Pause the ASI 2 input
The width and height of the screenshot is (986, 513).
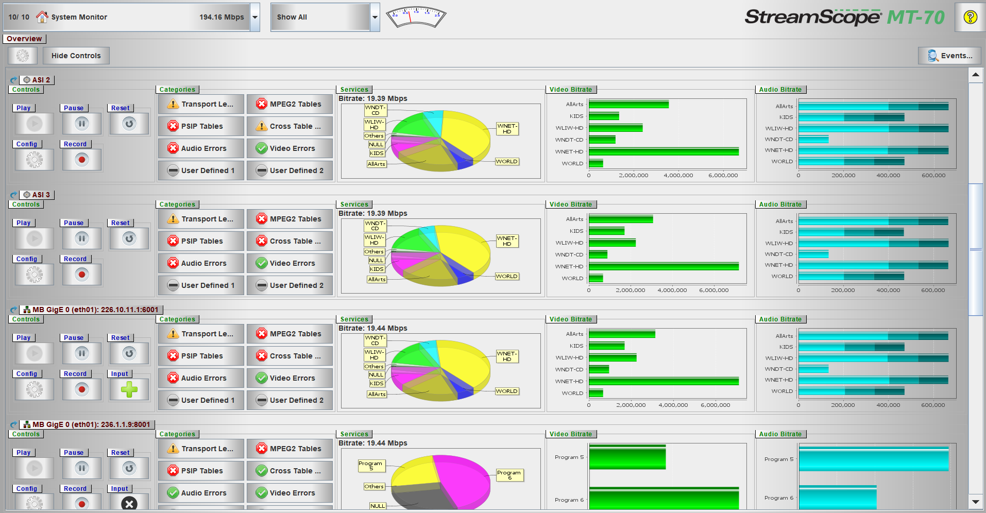(x=82, y=124)
